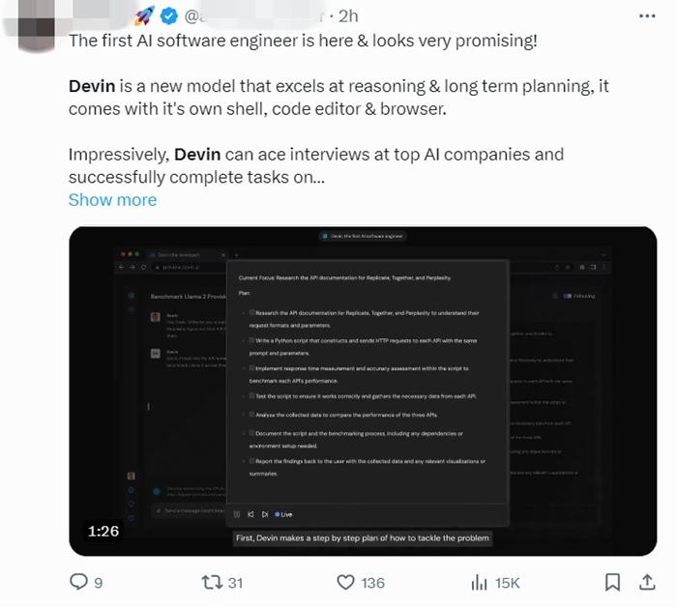
Task: Click the 1:26 video duration badge
Action: tap(103, 532)
